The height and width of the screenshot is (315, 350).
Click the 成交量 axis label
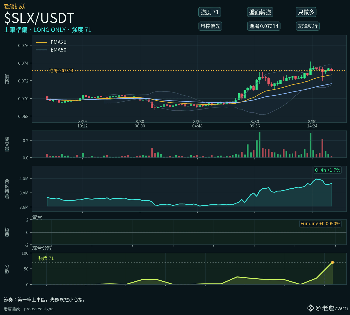point(7,144)
